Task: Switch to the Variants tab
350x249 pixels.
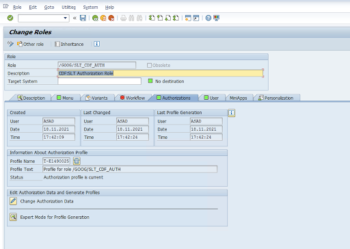Action: click(x=96, y=98)
